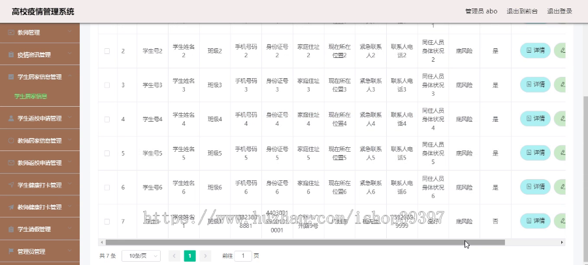The image size is (588, 265).
Task: Click the 学生请假管理 sidebar icon
Action: (11, 229)
